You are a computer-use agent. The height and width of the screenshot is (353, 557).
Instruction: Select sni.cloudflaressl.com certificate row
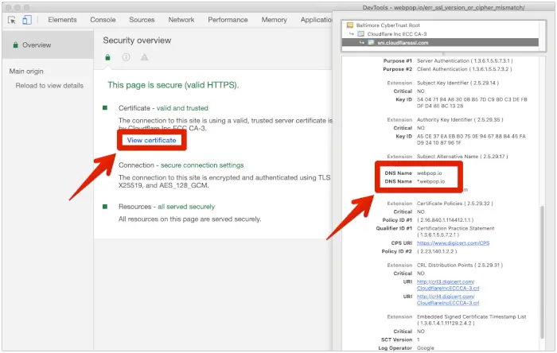tap(440, 43)
